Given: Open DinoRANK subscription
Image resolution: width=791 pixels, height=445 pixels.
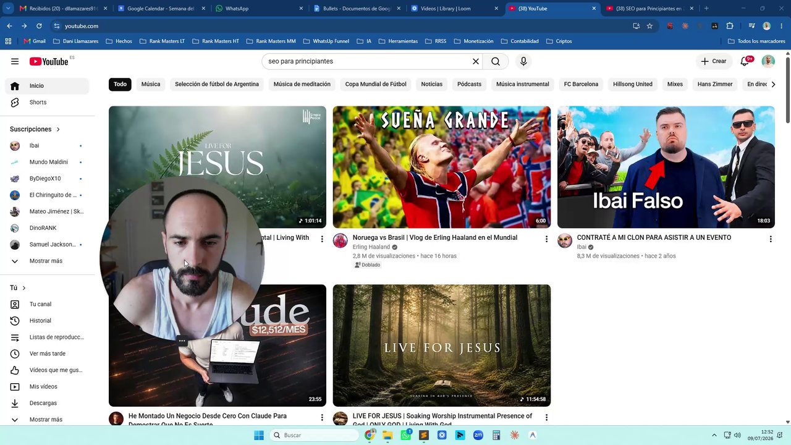Looking at the screenshot, I should 47,228.
